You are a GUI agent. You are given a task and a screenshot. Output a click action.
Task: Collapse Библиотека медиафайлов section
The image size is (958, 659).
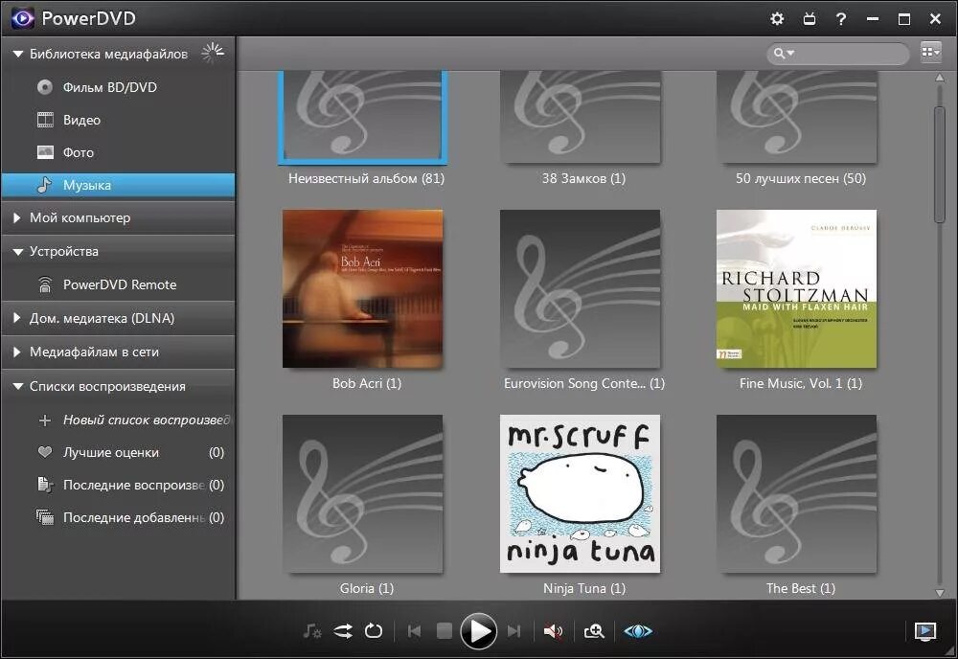(17, 55)
